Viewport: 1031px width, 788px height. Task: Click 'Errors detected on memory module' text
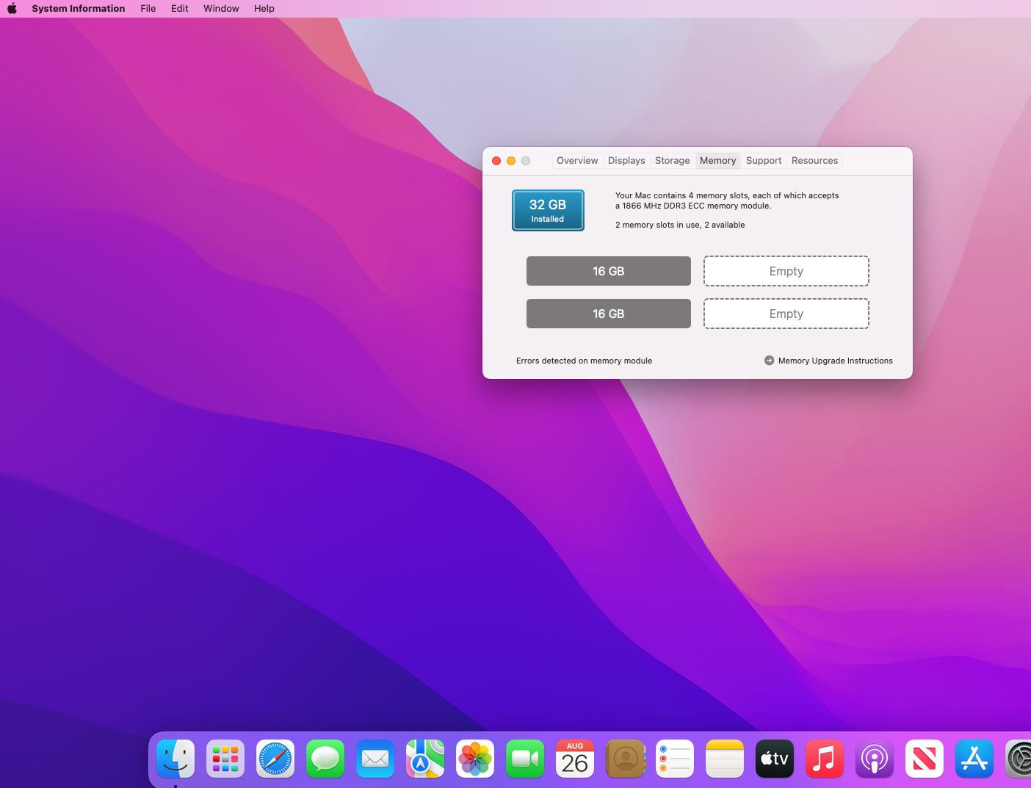[584, 361]
